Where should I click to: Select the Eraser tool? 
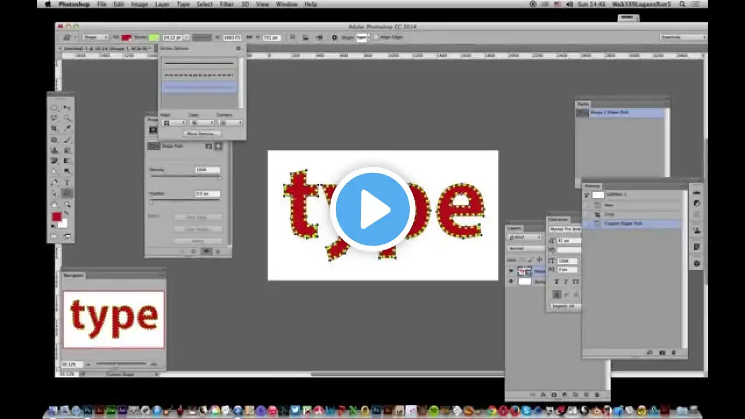pos(54,161)
